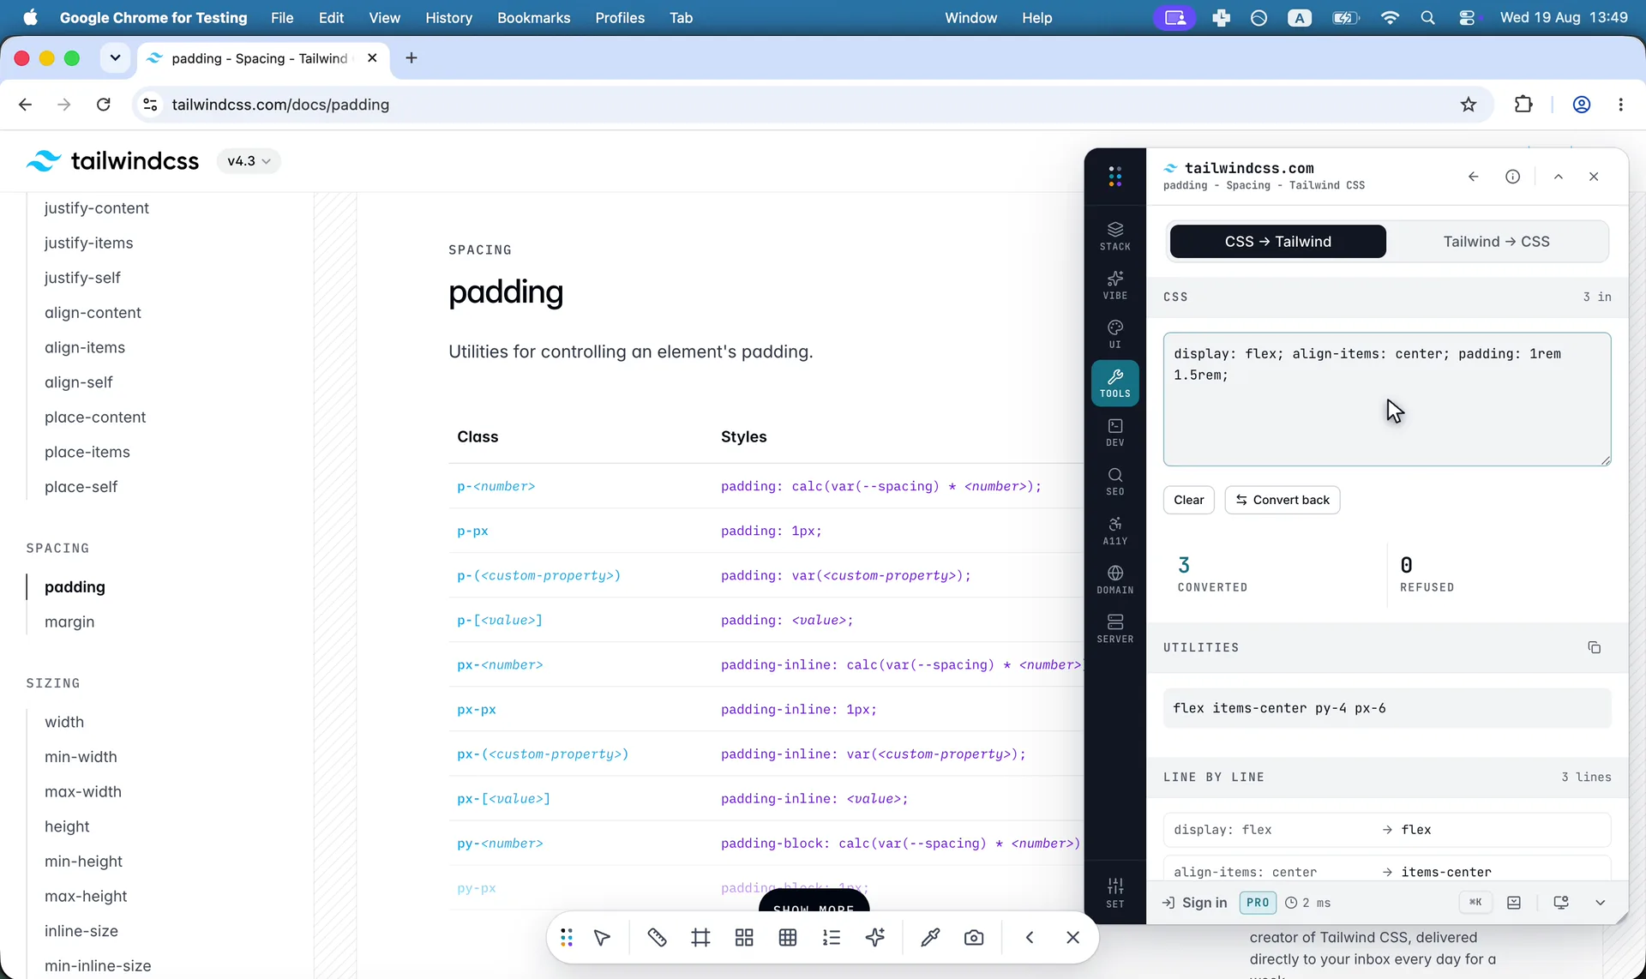
Task: Click the table grid overlay tool
Action: 788,938
